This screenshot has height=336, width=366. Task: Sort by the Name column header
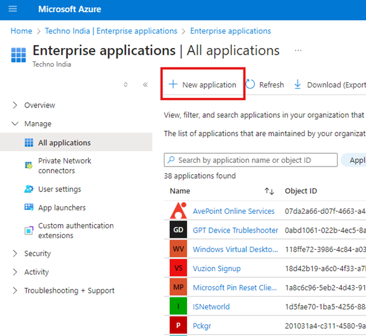tap(180, 191)
